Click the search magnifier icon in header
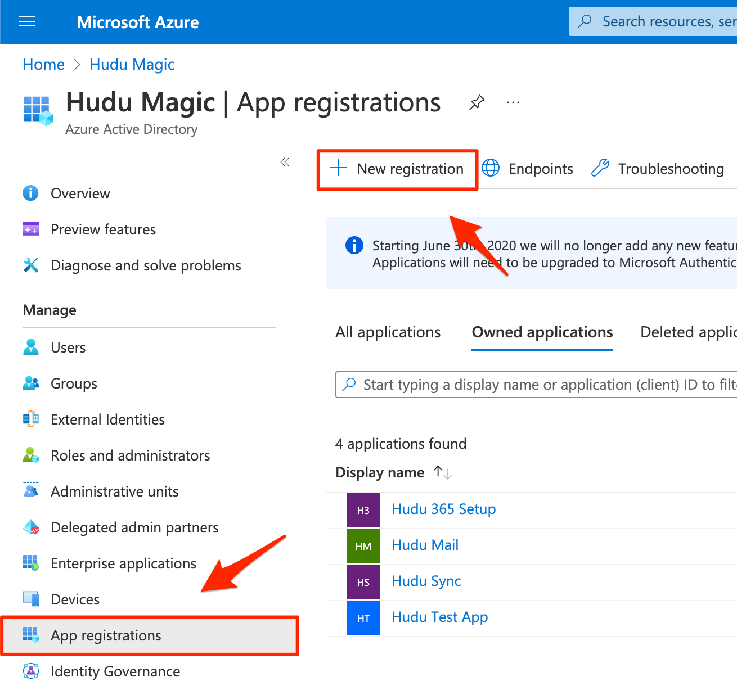Image resolution: width=737 pixels, height=695 pixels. coord(585,21)
